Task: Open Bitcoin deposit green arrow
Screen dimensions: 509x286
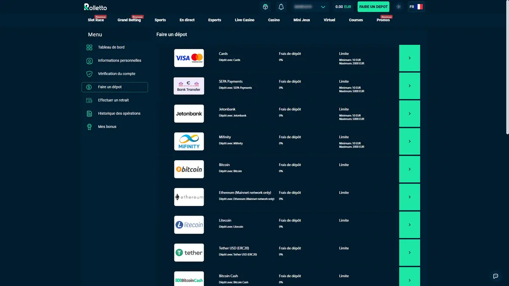Action: 409,169
